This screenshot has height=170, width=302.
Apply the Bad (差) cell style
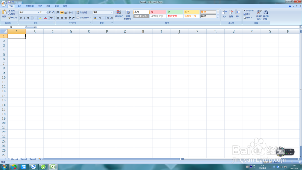158,12
